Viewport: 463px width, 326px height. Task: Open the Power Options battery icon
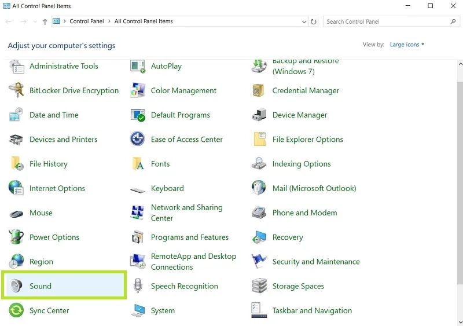coord(16,237)
